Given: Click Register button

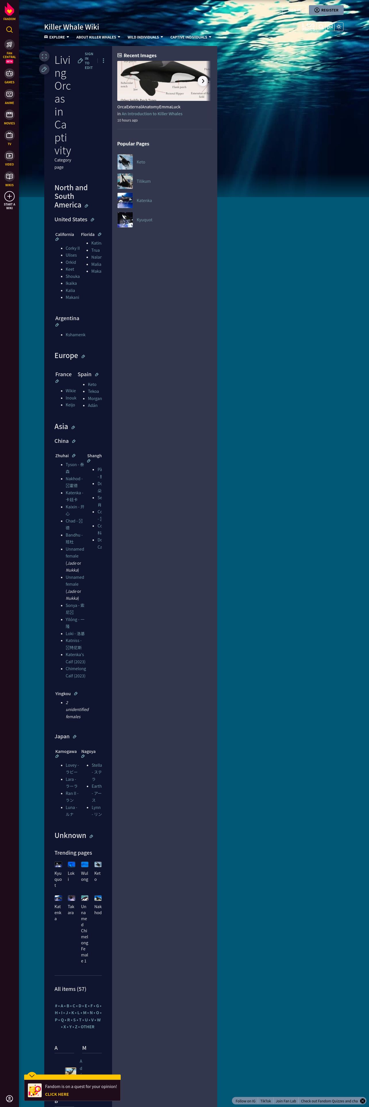Looking at the screenshot, I should point(326,10).
